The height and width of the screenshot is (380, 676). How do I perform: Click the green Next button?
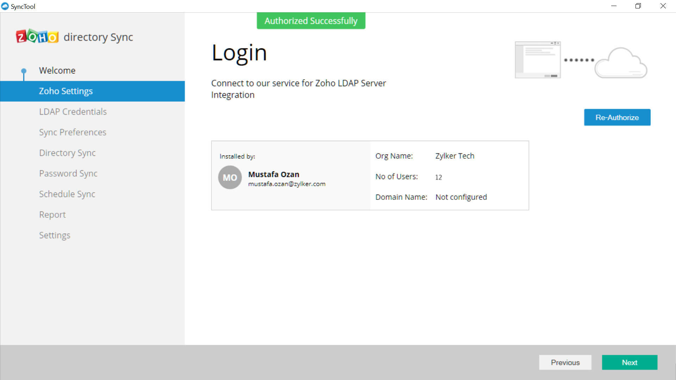tap(629, 362)
